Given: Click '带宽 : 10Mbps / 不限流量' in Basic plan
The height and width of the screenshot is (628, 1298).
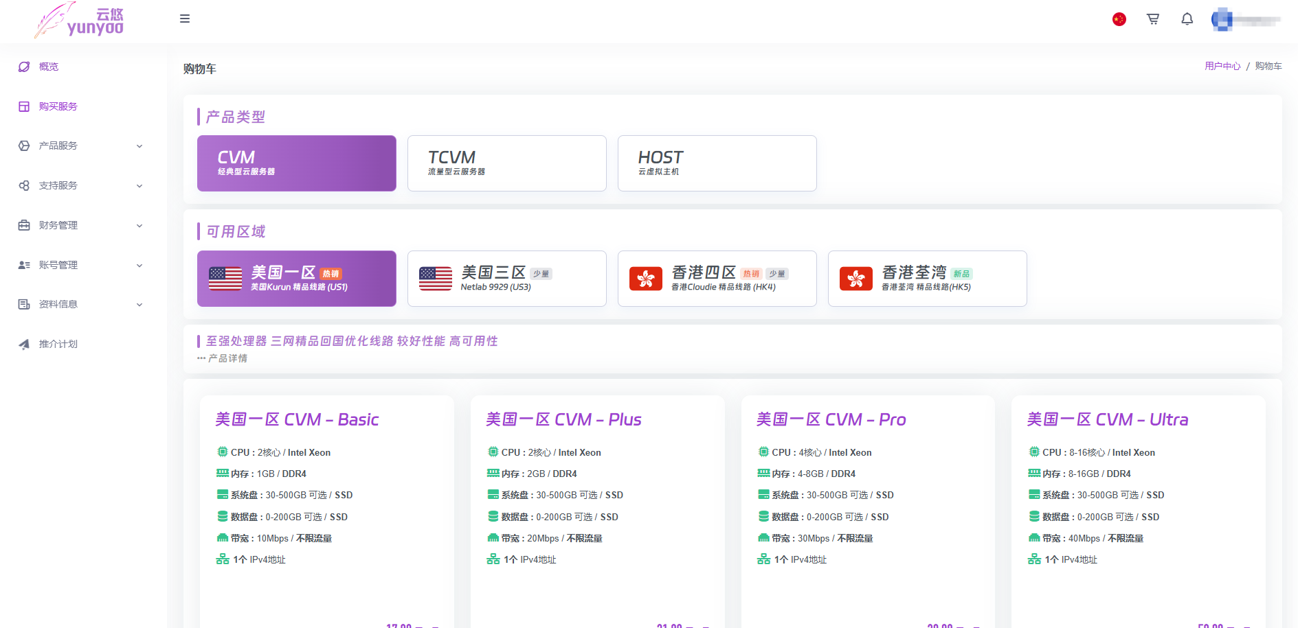Looking at the screenshot, I should pos(281,538).
